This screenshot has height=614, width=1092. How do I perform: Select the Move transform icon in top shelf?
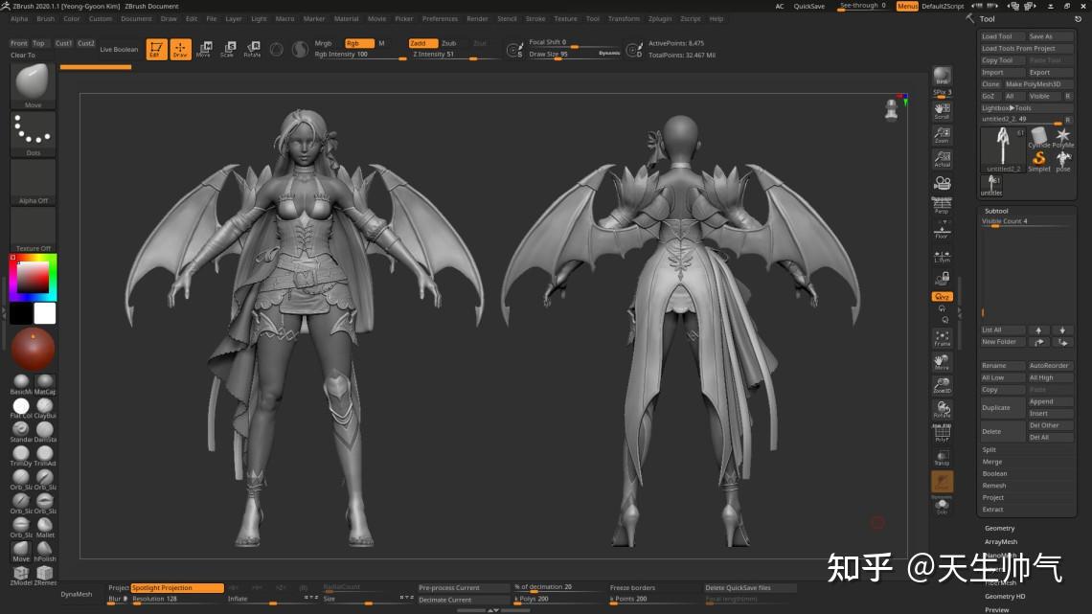coord(204,49)
